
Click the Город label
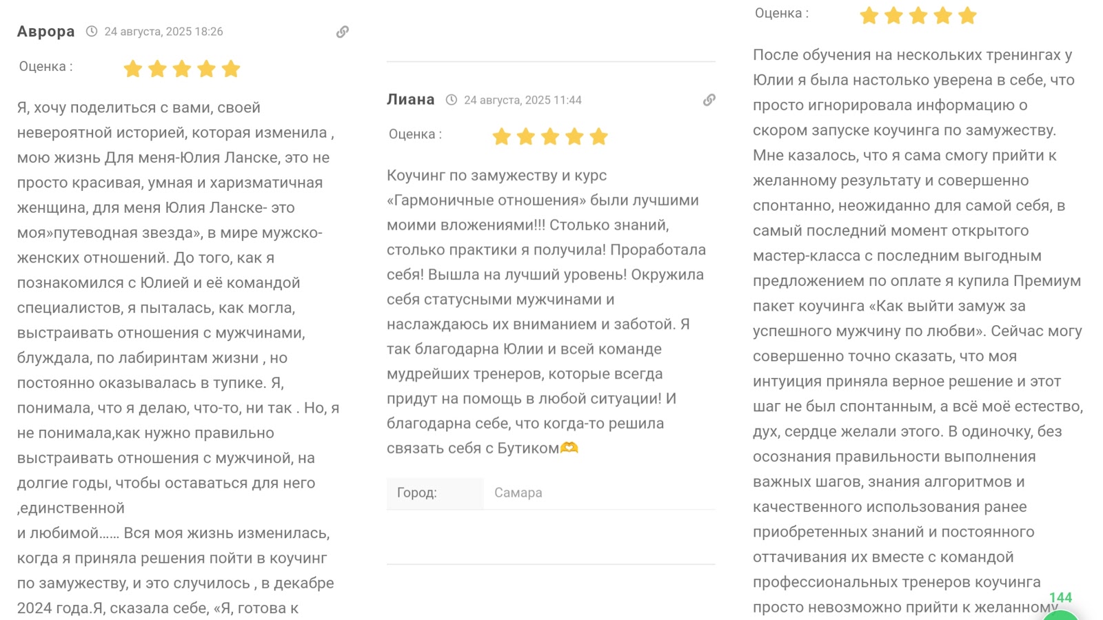417,493
